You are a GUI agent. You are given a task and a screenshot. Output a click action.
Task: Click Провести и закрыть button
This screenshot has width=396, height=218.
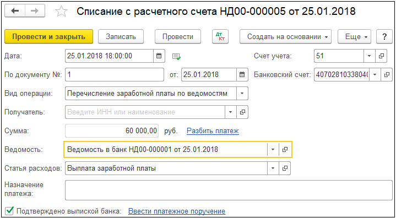coord(49,36)
